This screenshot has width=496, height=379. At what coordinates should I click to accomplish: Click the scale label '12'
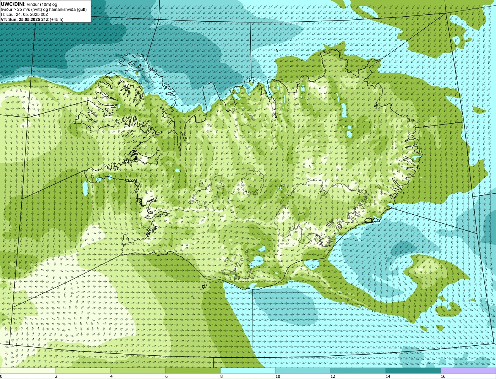(x=332, y=376)
